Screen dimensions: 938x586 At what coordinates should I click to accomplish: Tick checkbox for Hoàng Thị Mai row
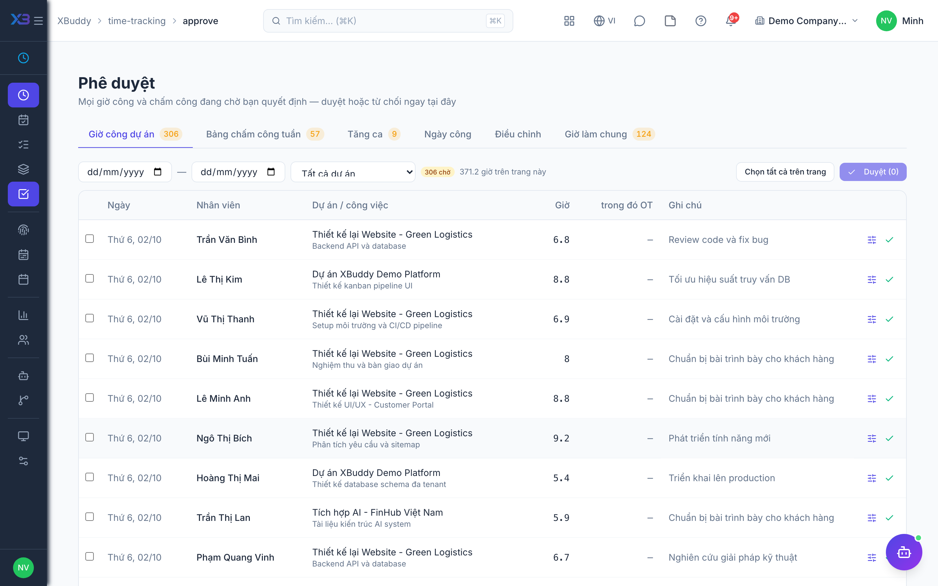pos(90,477)
